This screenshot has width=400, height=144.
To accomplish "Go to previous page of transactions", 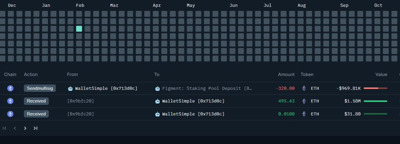I will (15, 128).
